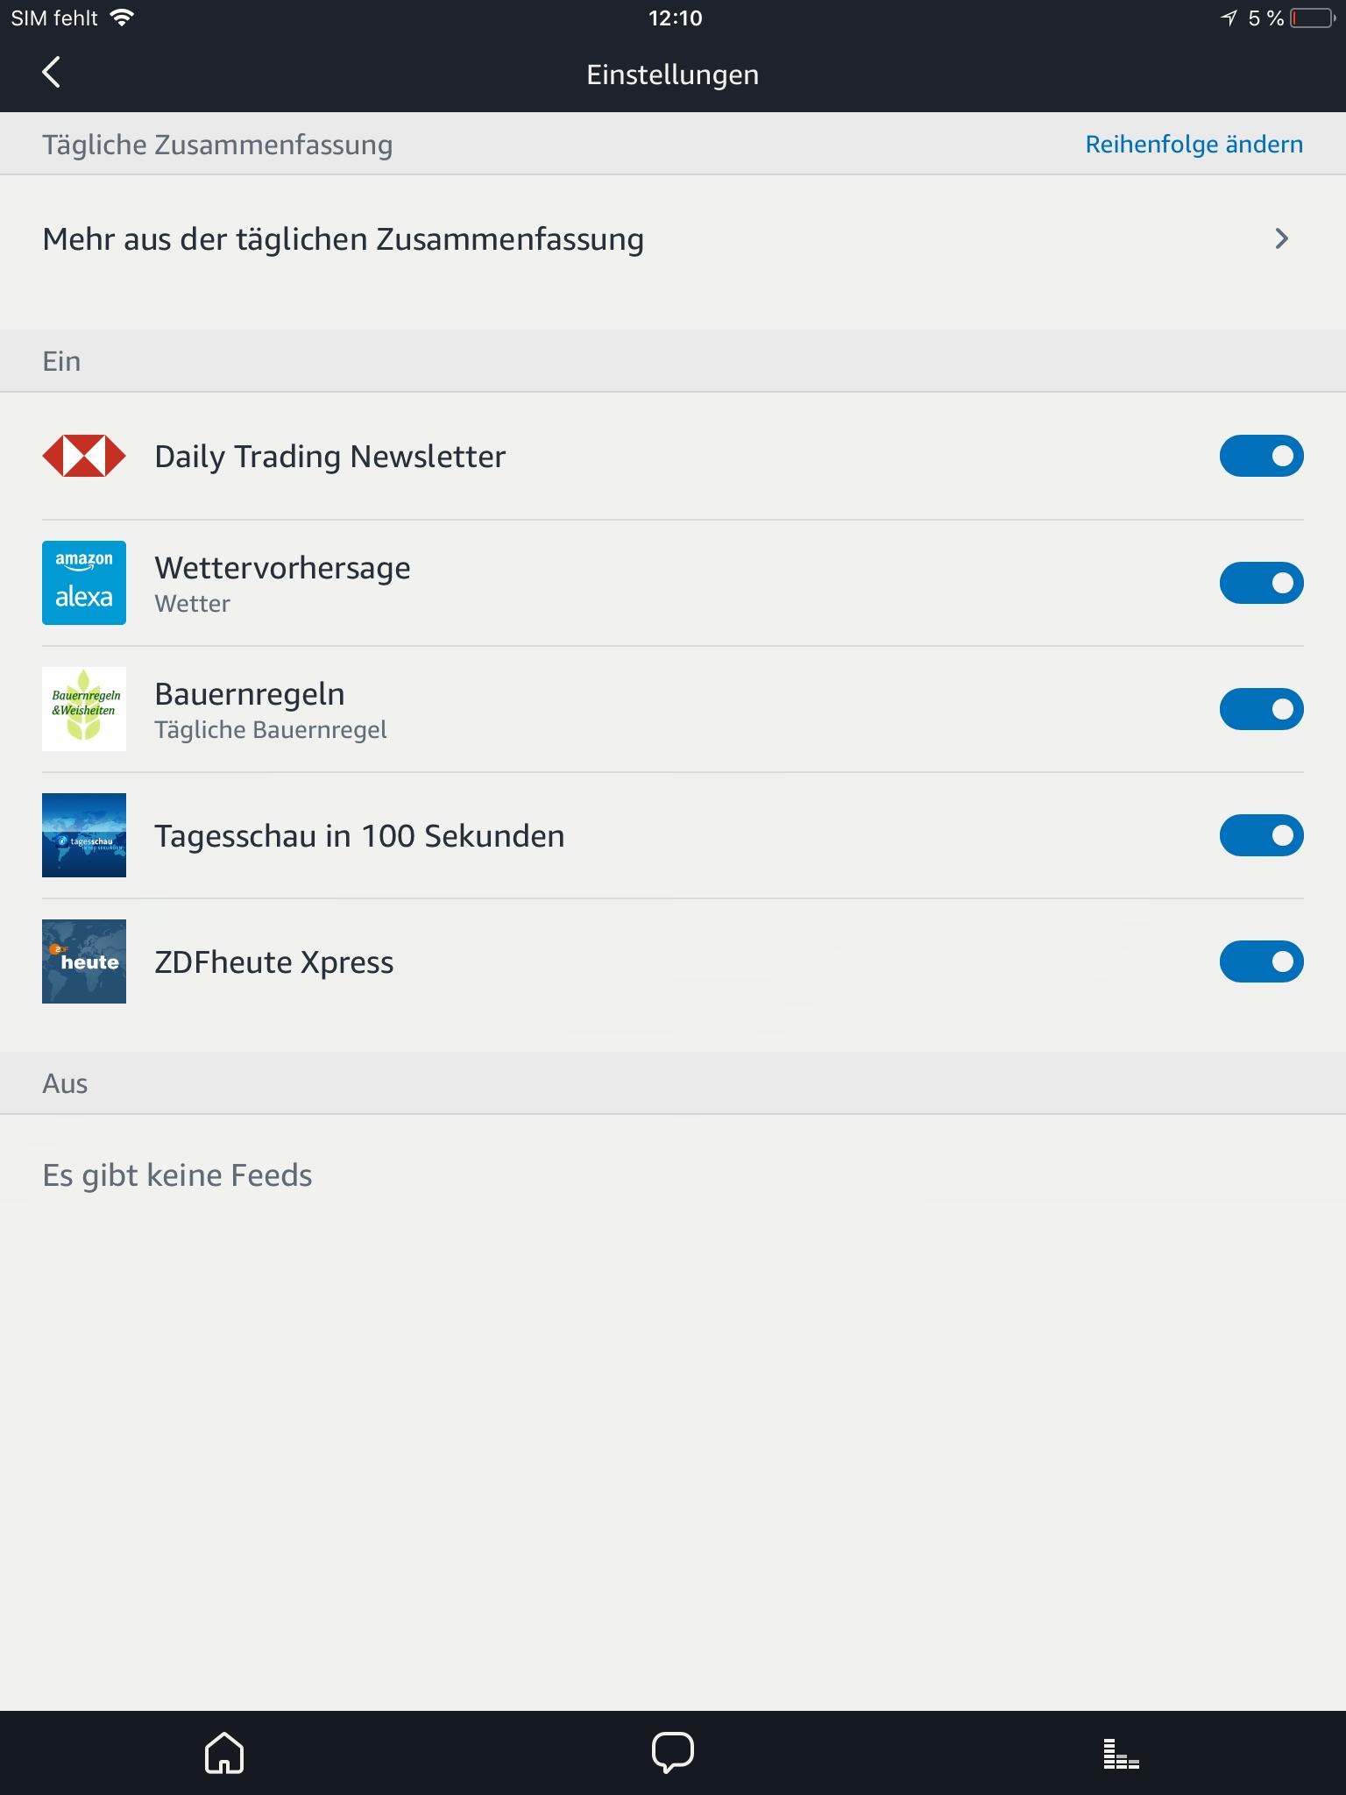
Task: Go back using the top-left arrow
Action: click(52, 73)
